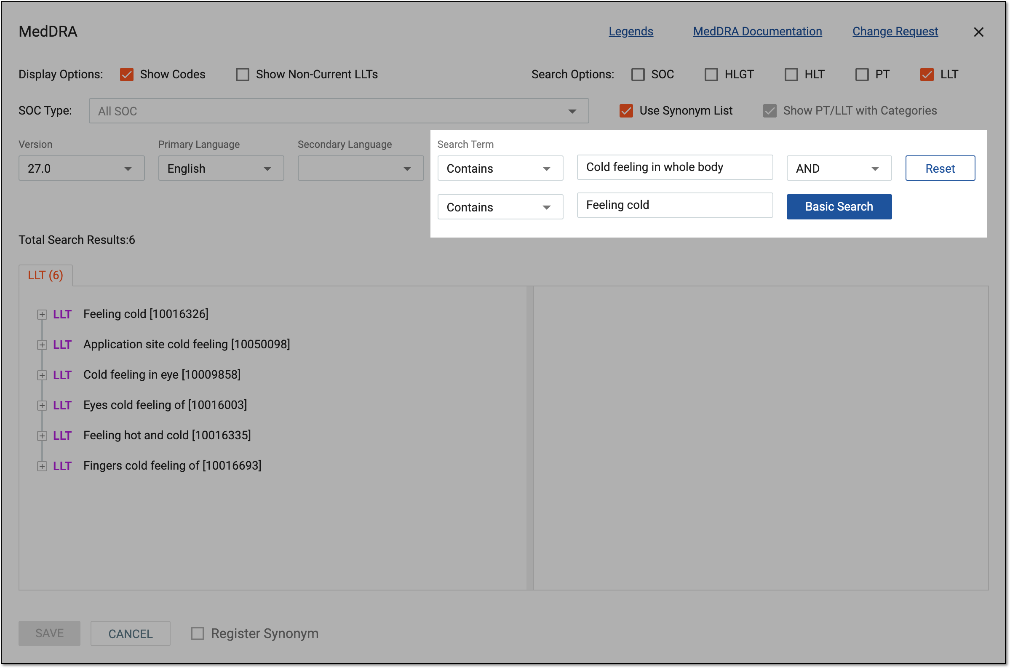Click the CANCEL button
This screenshot has height=668, width=1010.
130,633
